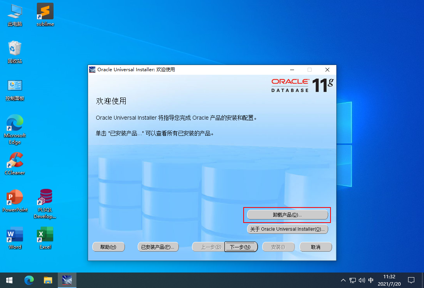Image resolution: width=424 pixels, height=288 pixels.
Task: Open the Windows Start menu
Action: 9,280
